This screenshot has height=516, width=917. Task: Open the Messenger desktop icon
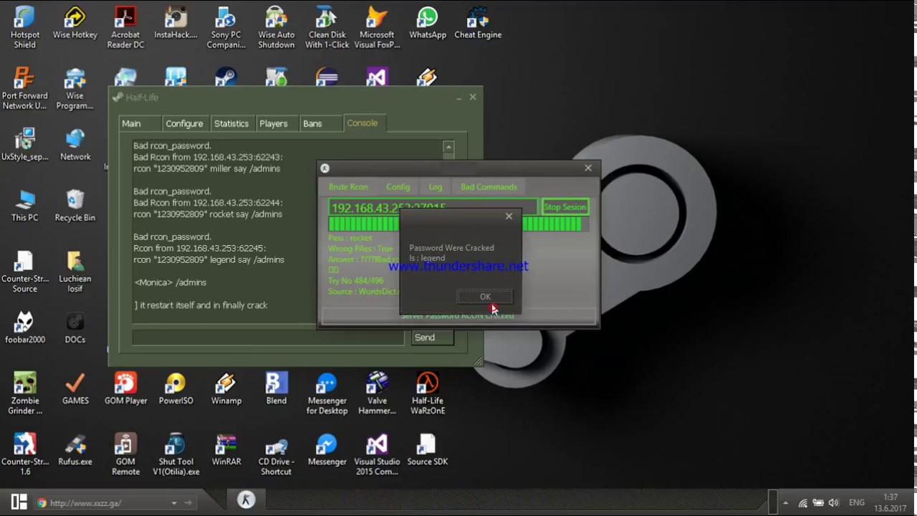[x=327, y=449]
